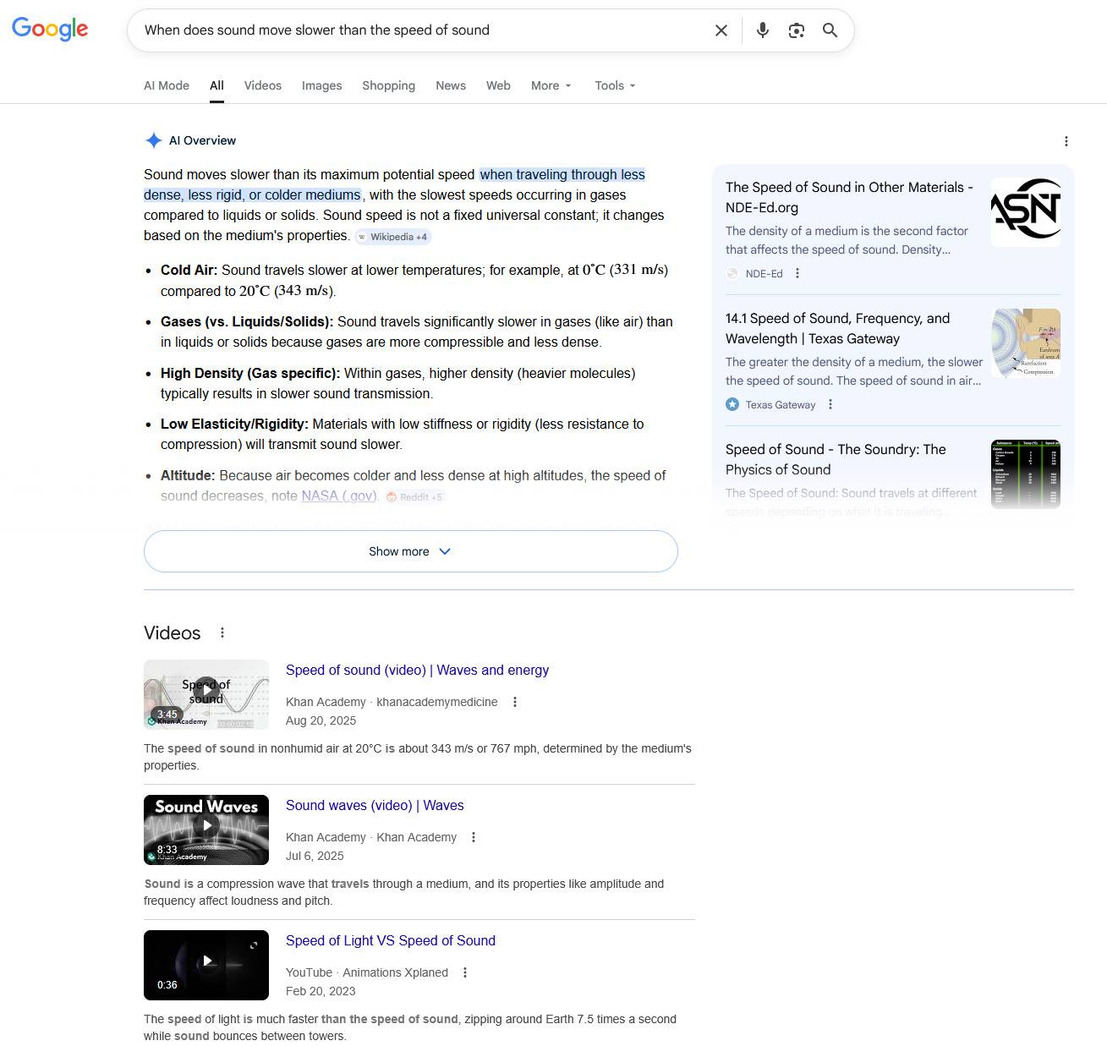The image size is (1107, 1046).
Task: Open Texas Gateway source options menu
Action: (830, 404)
